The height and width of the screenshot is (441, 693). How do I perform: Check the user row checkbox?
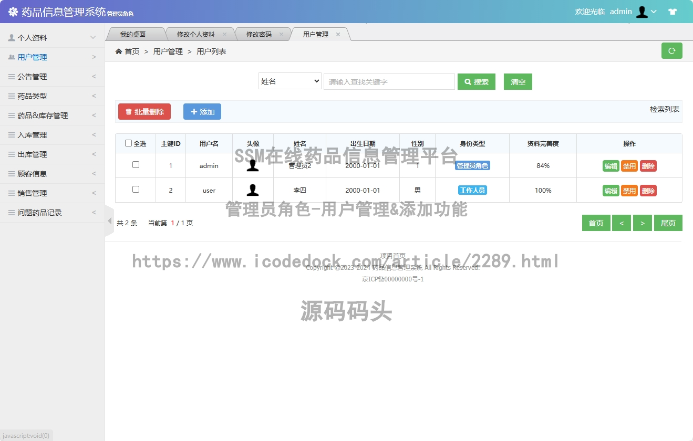(x=136, y=189)
